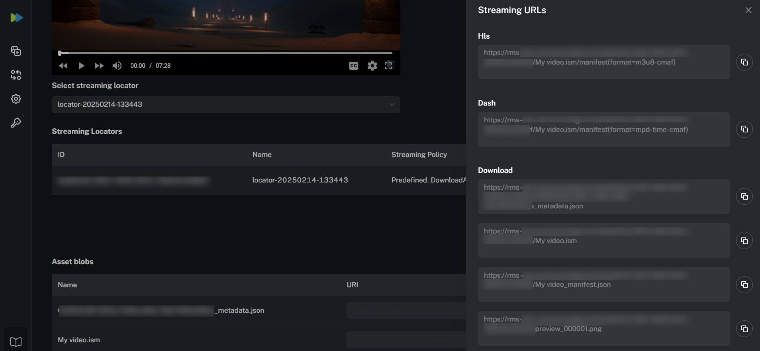Click the Predefined_Download policy cell
The height and width of the screenshot is (351, 760).
click(429, 180)
